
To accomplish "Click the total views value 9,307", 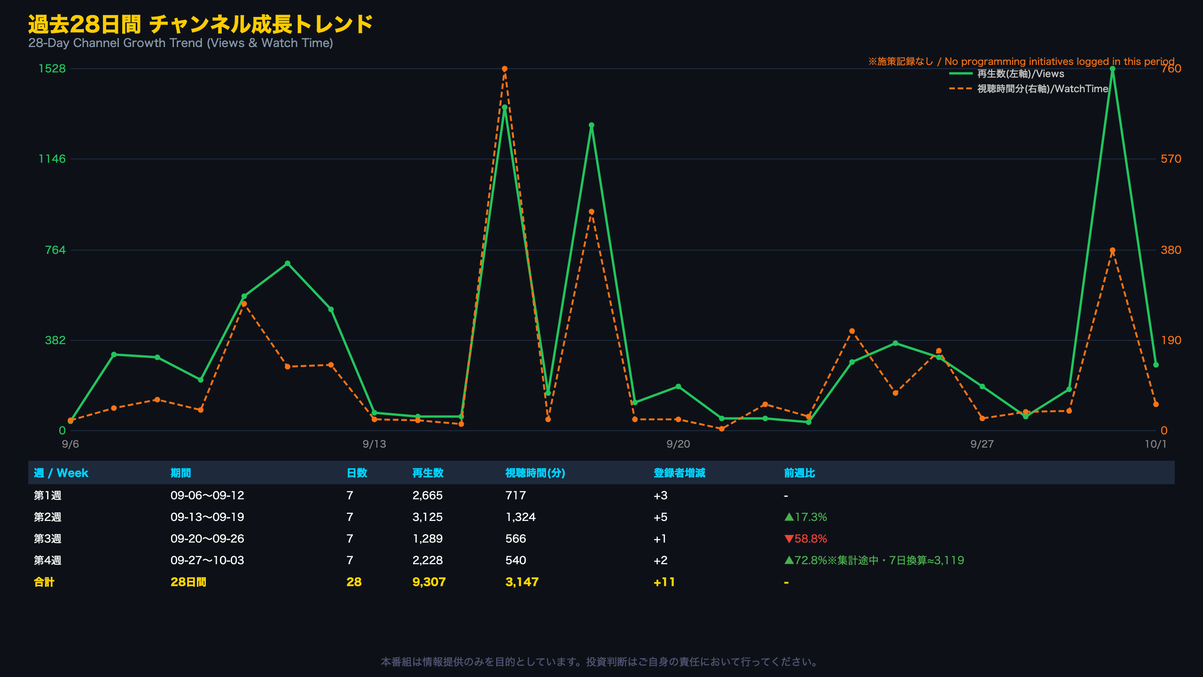I will 429,582.
